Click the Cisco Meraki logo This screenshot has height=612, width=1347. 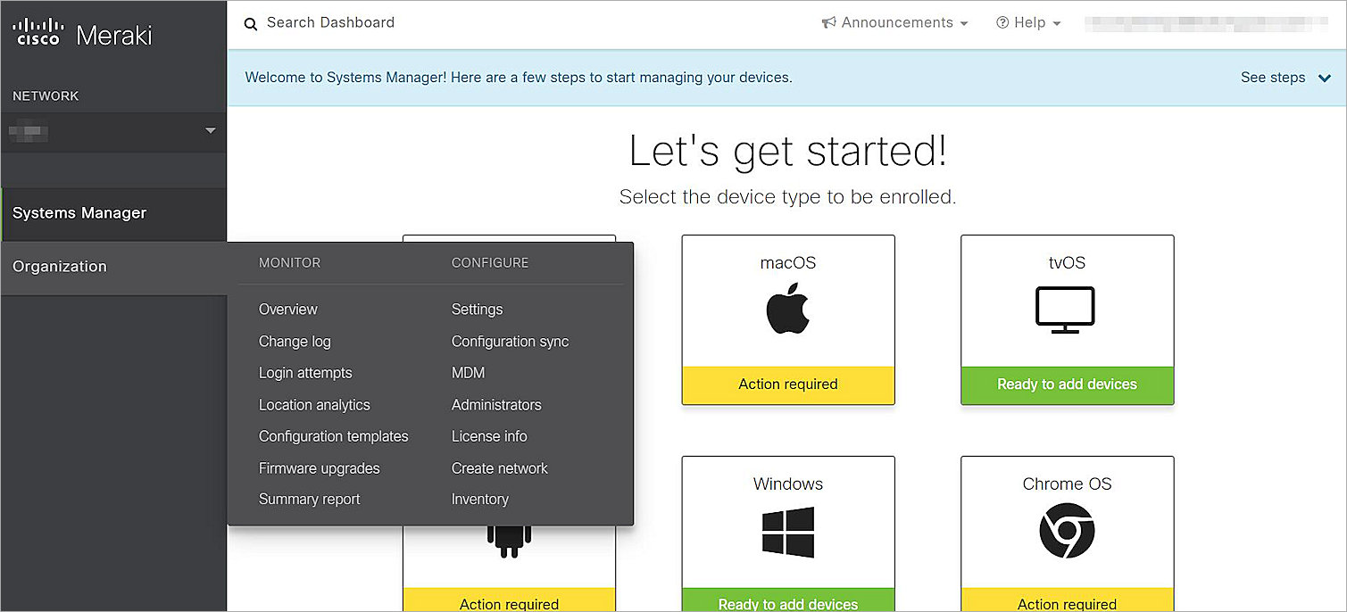coord(81,32)
